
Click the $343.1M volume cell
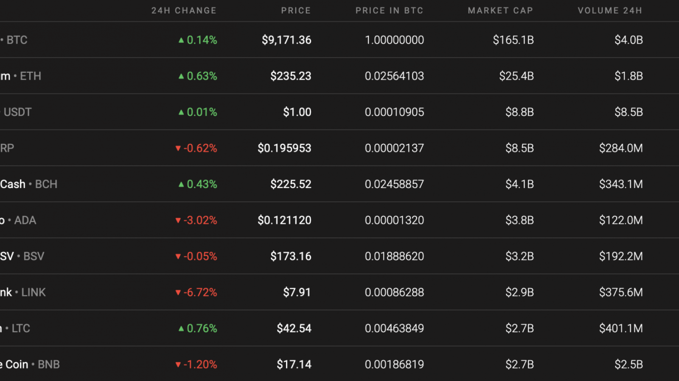621,184
